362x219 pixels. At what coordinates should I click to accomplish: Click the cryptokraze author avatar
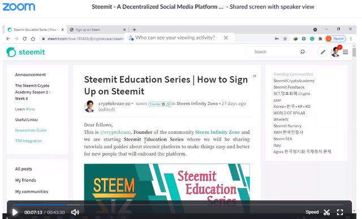point(89,106)
